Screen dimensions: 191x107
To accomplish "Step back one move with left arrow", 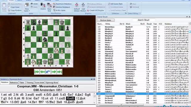I will [42, 72].
